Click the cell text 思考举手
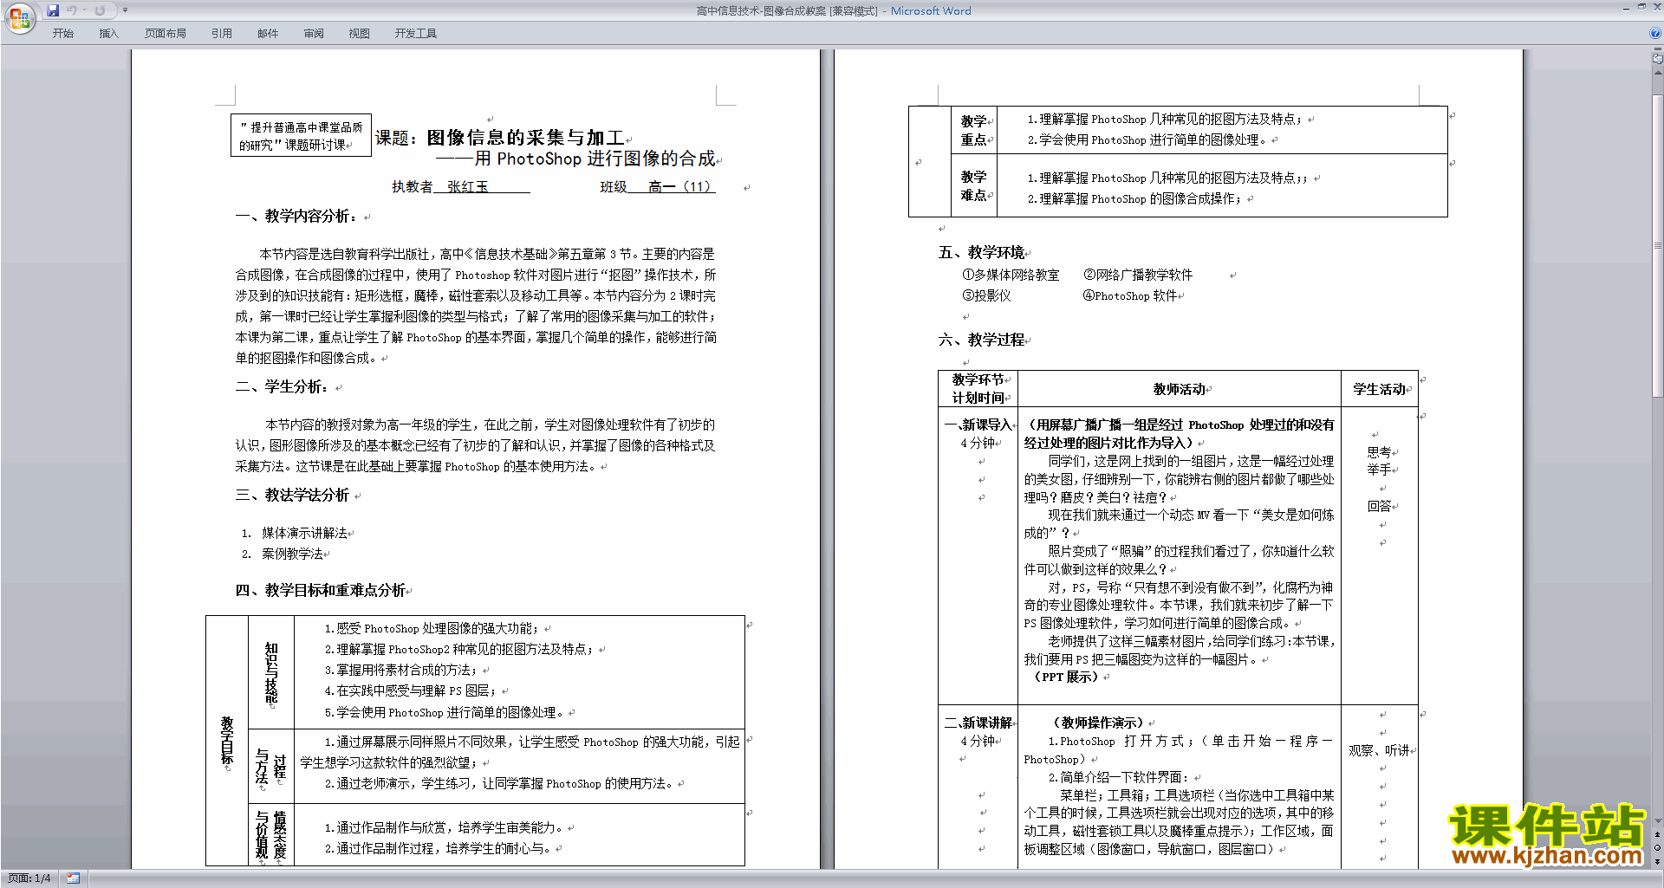1664x888 pixels. 1380,461
